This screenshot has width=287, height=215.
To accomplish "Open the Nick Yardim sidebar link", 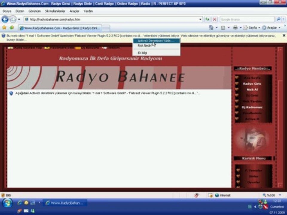I will pos(252,101).
